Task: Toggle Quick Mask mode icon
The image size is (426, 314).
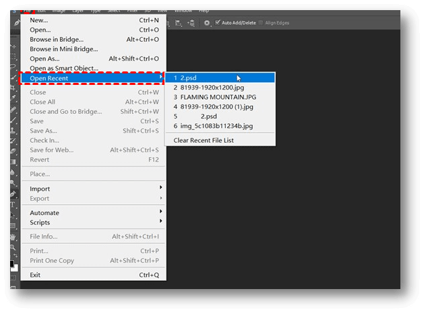Action: pos(13,278)
